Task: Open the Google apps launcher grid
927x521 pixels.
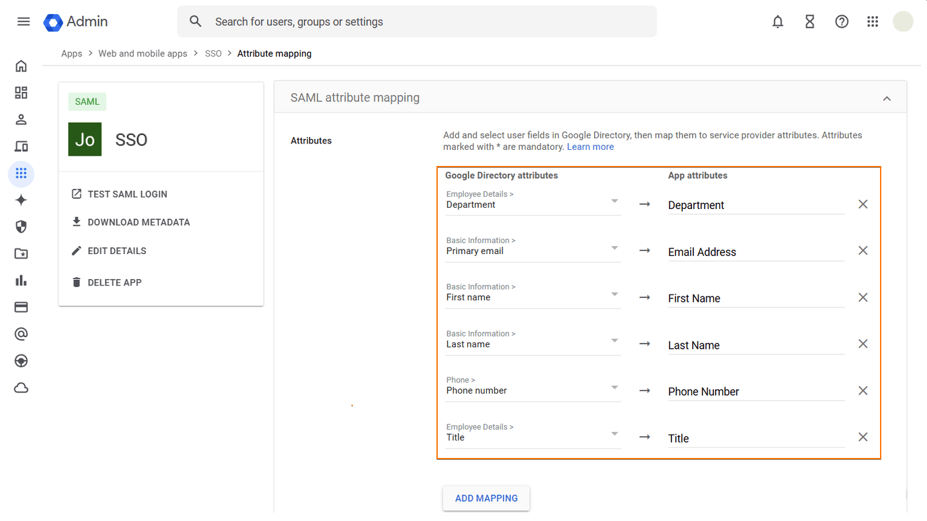Action: 872,21
